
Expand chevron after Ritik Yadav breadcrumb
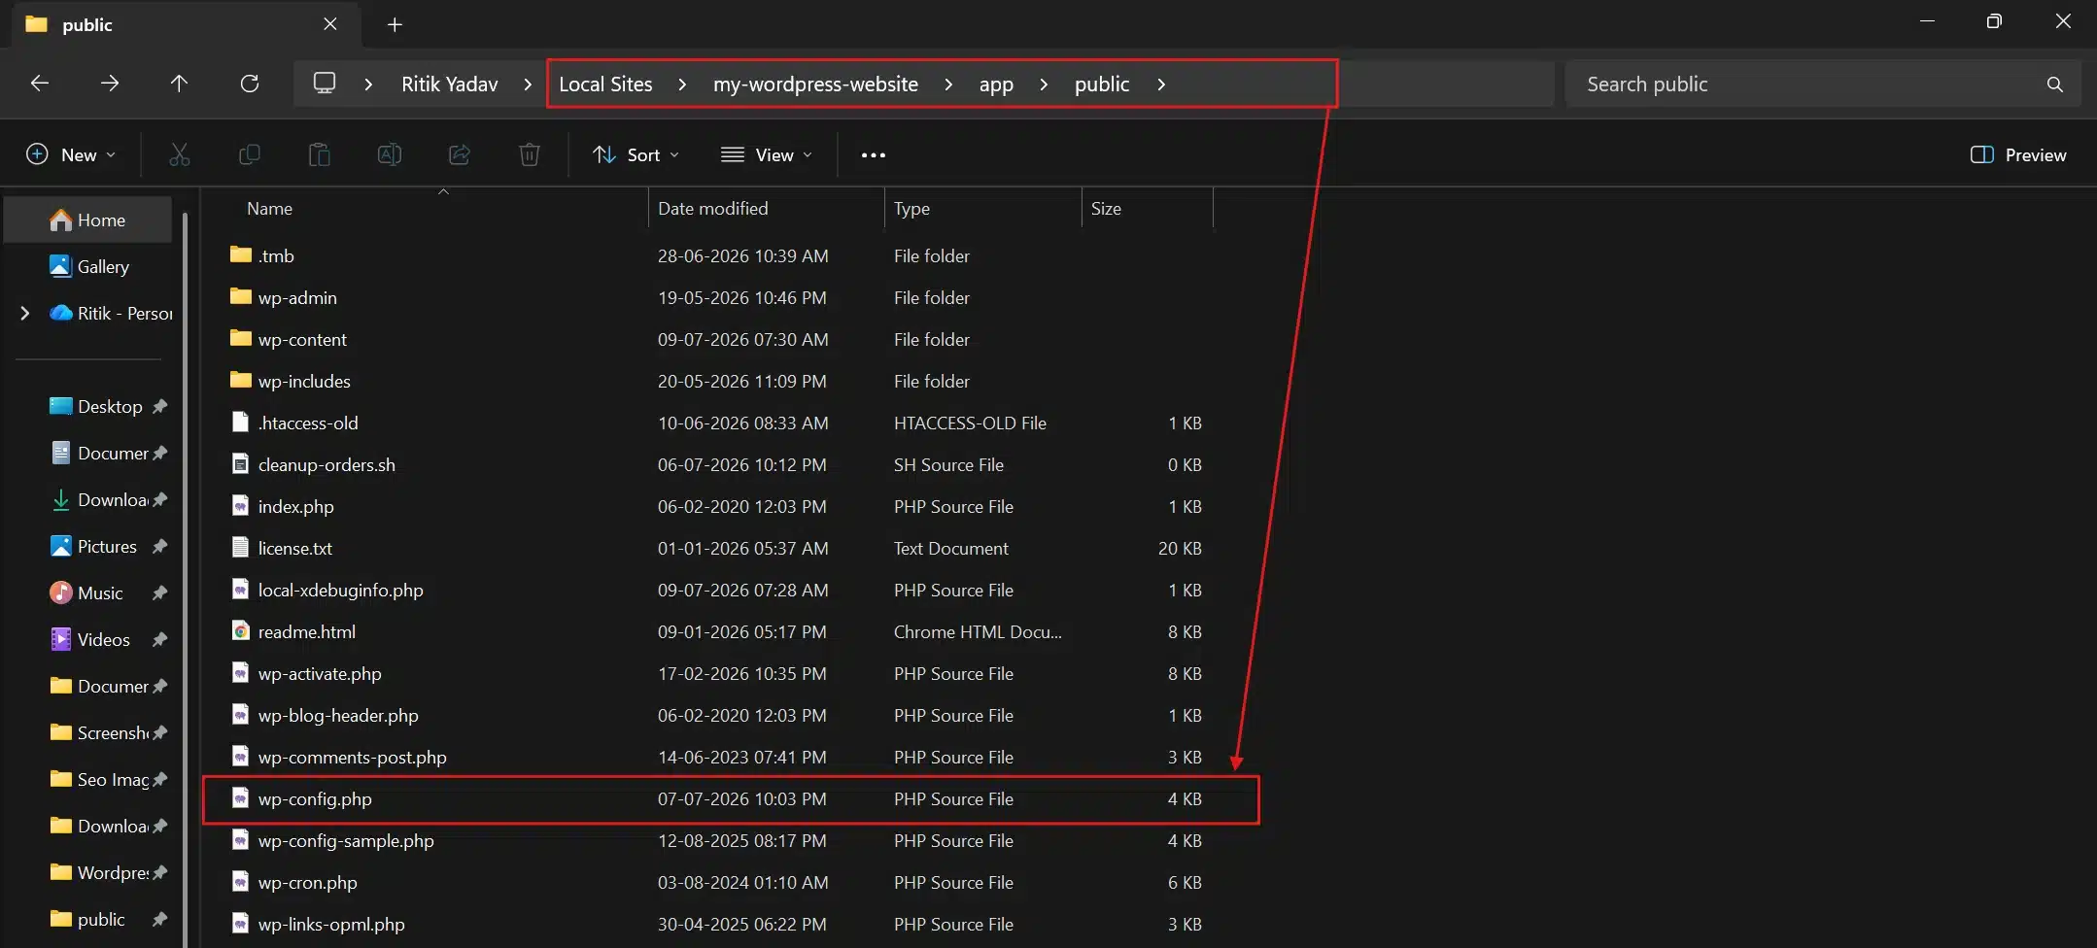click(528, 85)
